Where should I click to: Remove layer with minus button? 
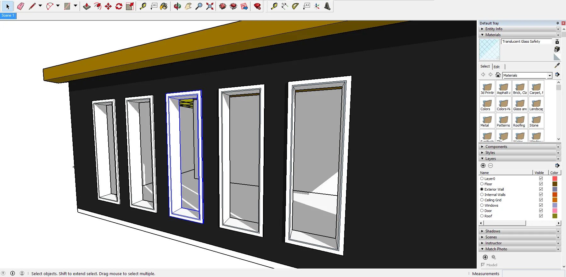coord(490,166)
